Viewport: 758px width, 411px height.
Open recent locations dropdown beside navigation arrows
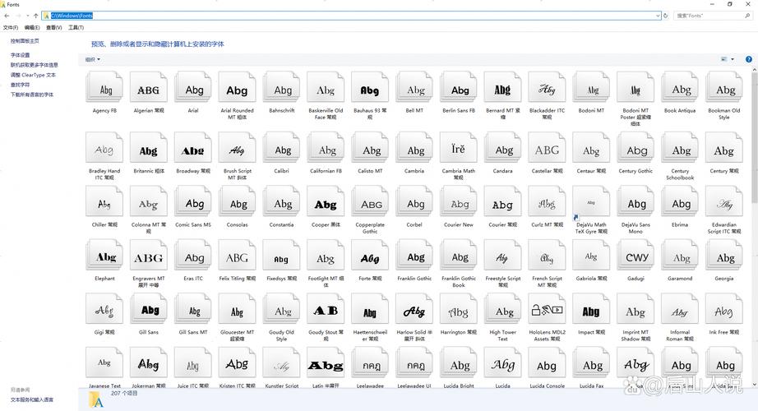click(x=28, y=16)
